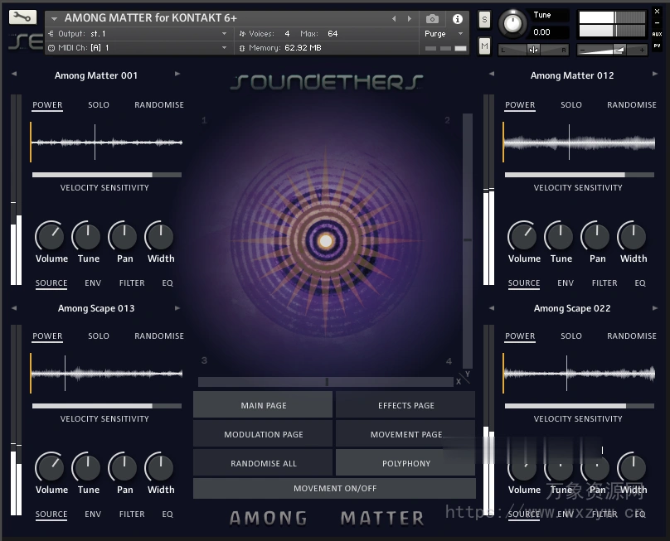
Task: Click the Volume knob for Among Matter 001
Action: [x=50, y=236]
